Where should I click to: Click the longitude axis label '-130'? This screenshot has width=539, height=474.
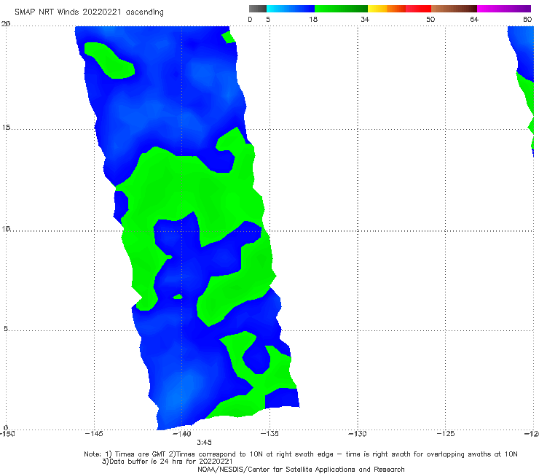(x=358, y=434)
